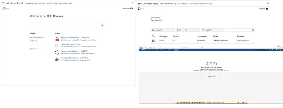Screen dimensions: 283x108
Task: Click the Unit4 DIAS service desk cell
Action: (201, 41)
